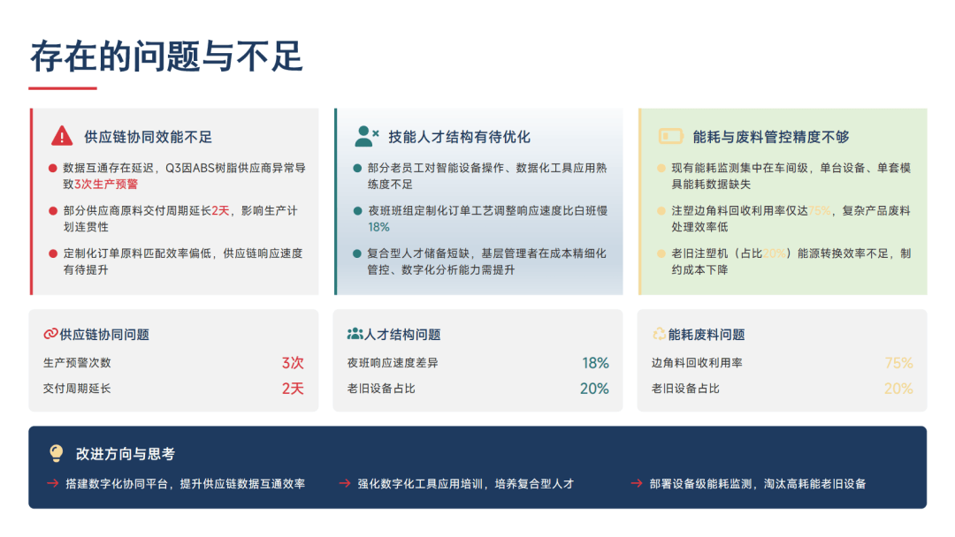Click the red warning triangle icon
Screen dimensions: 955x537
(62, 136)
